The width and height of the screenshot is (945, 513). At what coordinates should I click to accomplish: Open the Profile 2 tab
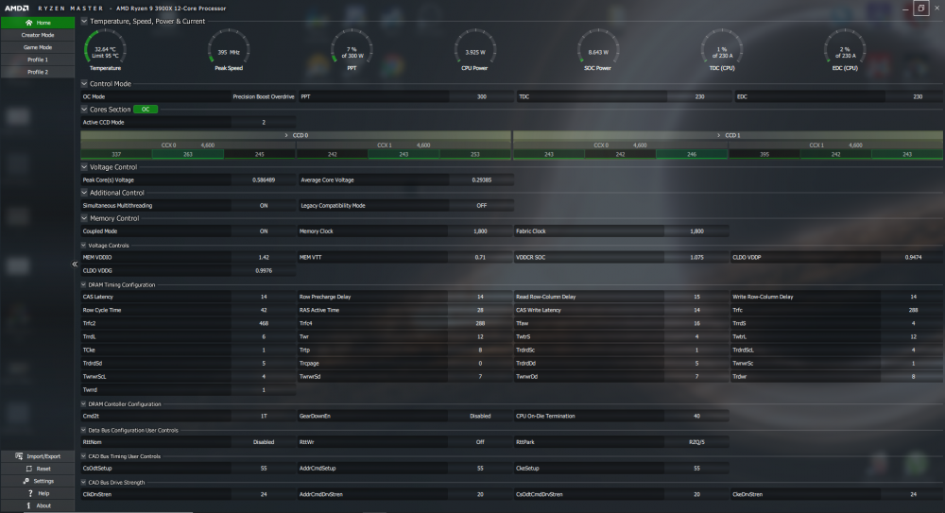pos(38,72)
